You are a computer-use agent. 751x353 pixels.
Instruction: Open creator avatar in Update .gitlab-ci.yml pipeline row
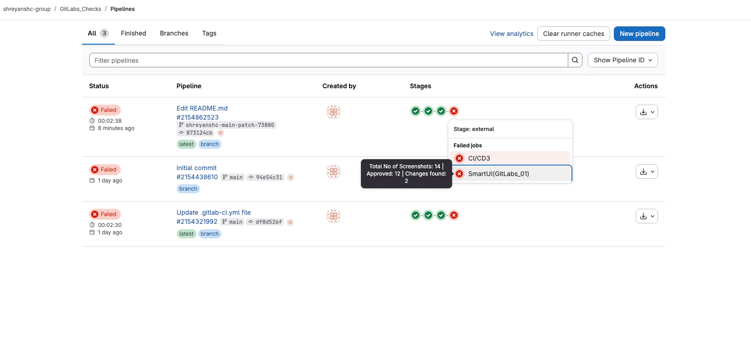pos(334,216)
